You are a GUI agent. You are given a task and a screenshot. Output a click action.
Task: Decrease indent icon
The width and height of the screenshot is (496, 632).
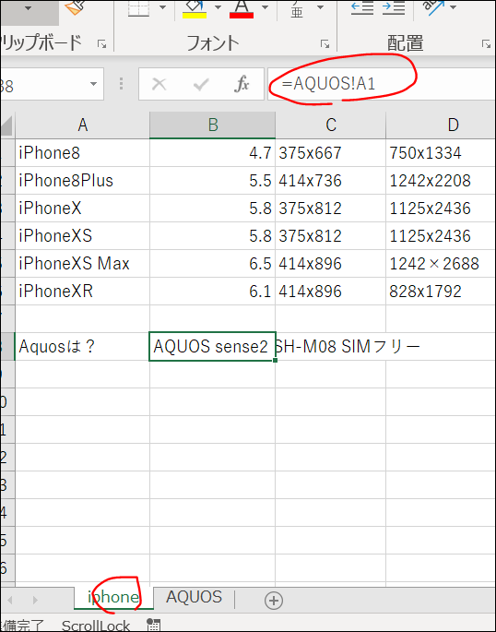(362, 8)
